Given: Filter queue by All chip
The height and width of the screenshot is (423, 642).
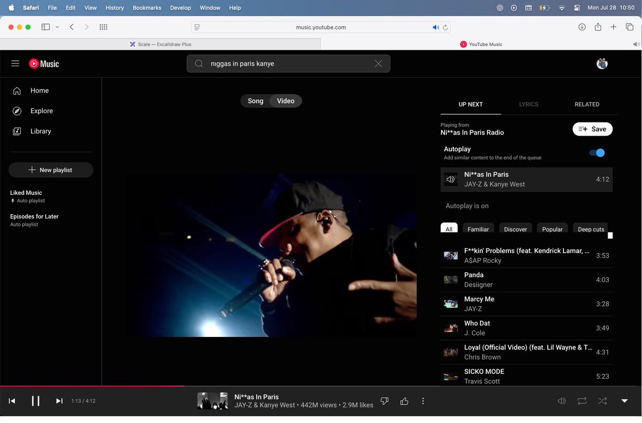Looking at the screenshot, I should 449,229.
